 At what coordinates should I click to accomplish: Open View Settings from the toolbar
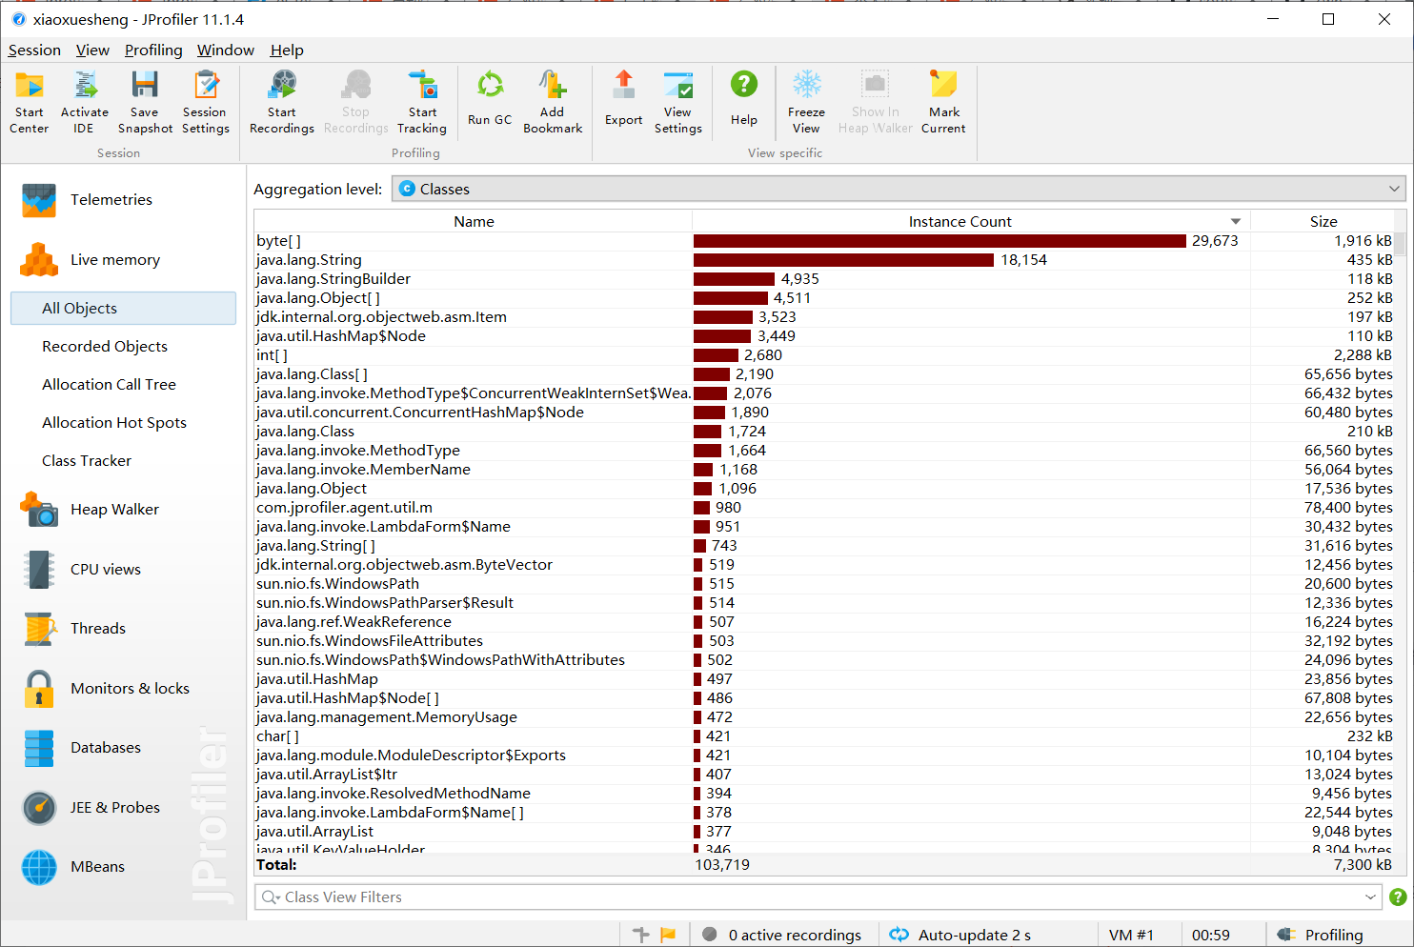tap(678, 102)
